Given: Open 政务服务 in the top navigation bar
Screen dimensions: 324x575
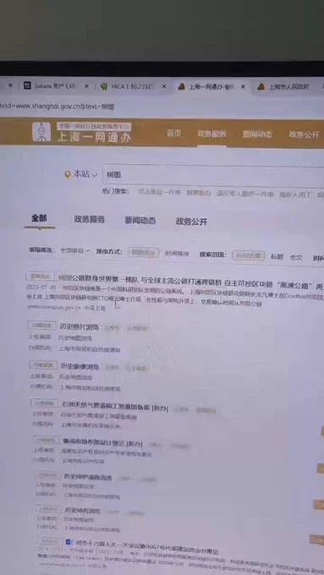Looking at the screenshot, I should tap(211, 134).
